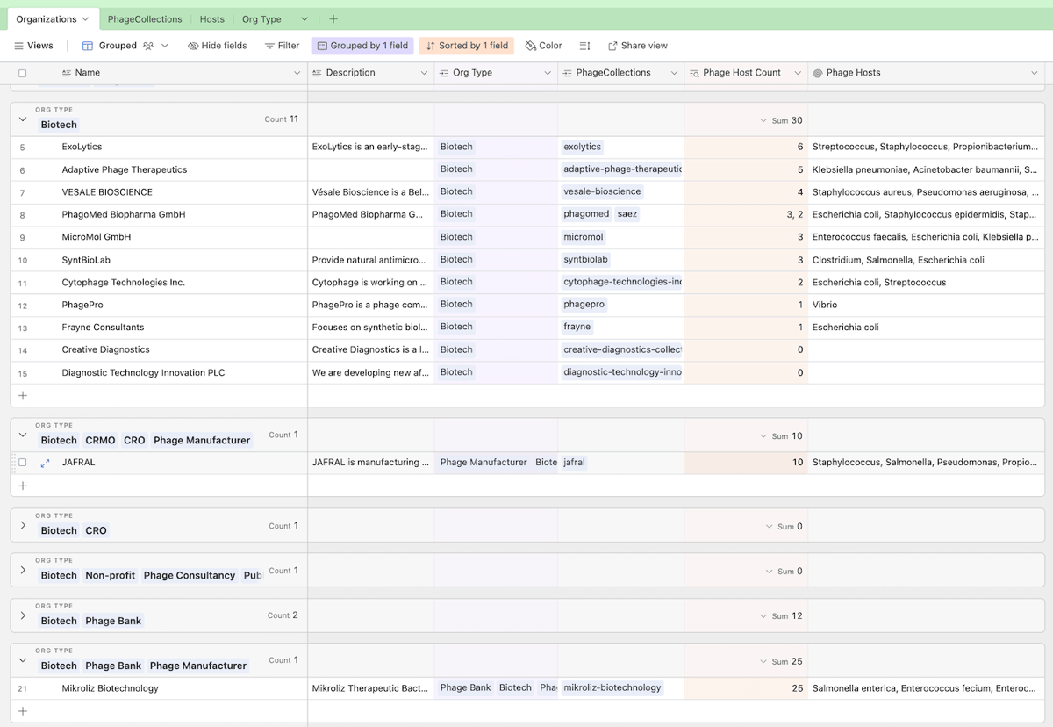Screen dimensions: 1053x727
Task: Open the Color options
Action: pyautogui.click(x=544, y=46)
